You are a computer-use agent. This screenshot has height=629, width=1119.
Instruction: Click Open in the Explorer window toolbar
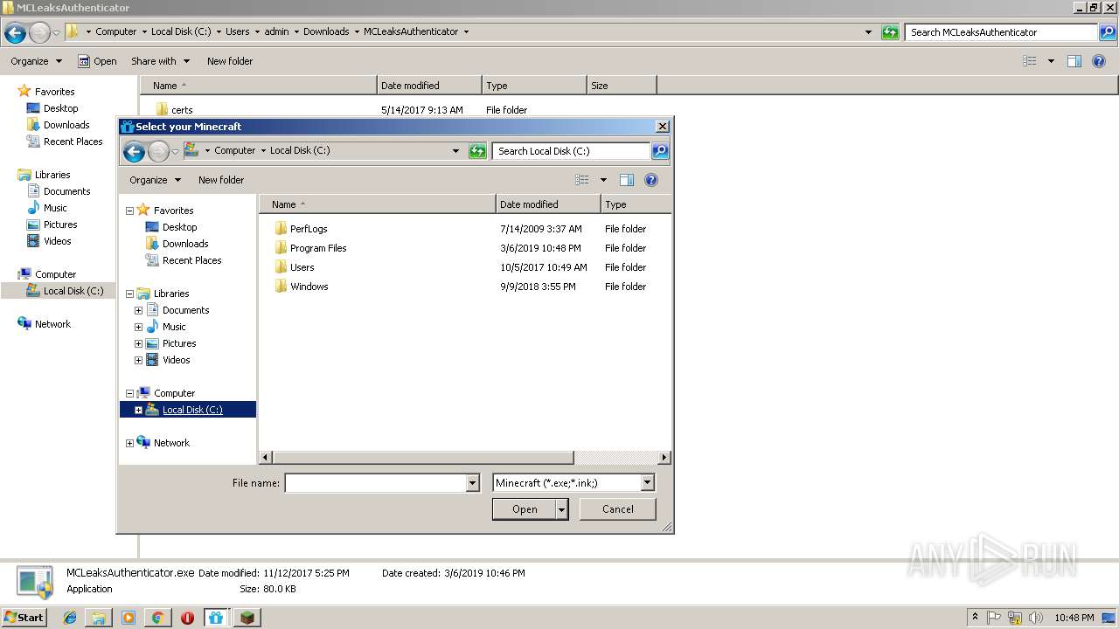click(x=97, y=61)
